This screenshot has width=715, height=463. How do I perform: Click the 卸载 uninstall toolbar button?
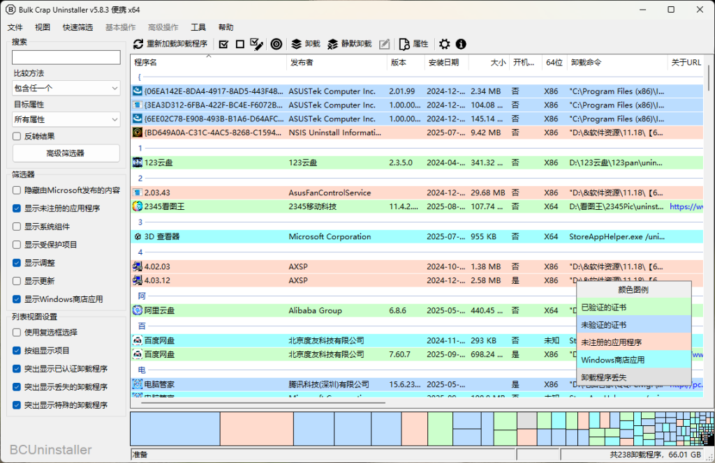click(x=305, y=44)
